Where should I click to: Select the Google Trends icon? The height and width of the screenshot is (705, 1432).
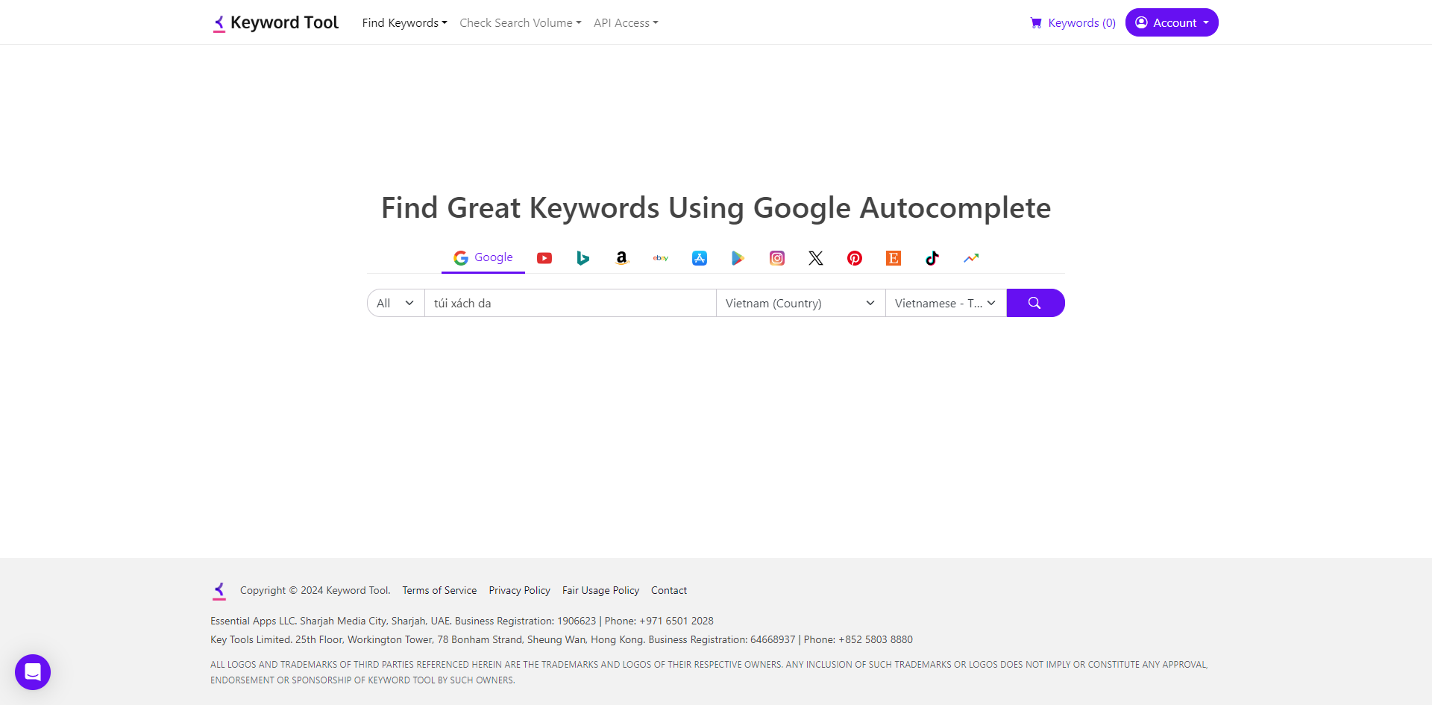(x=971, y=258)
